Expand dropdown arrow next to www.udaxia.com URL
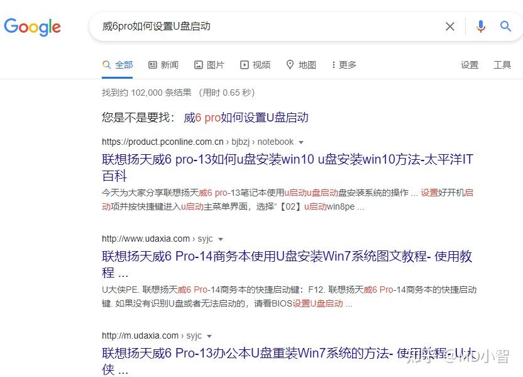 (221, 239)
